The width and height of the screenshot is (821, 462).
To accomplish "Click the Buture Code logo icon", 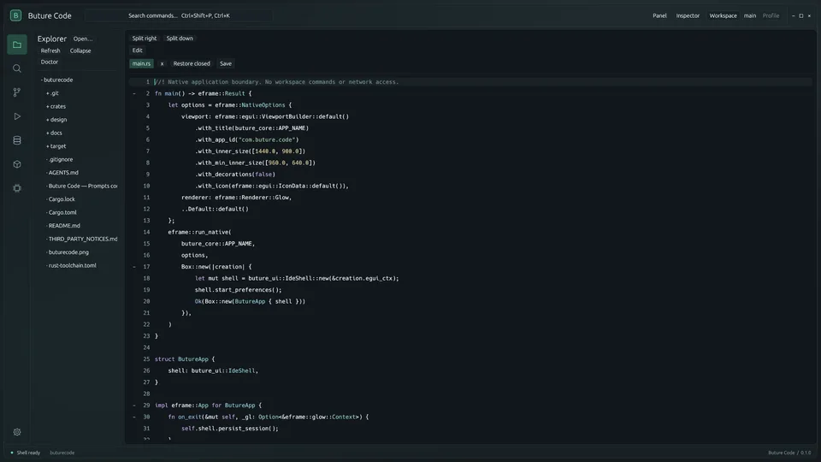I will coord(15,15).
